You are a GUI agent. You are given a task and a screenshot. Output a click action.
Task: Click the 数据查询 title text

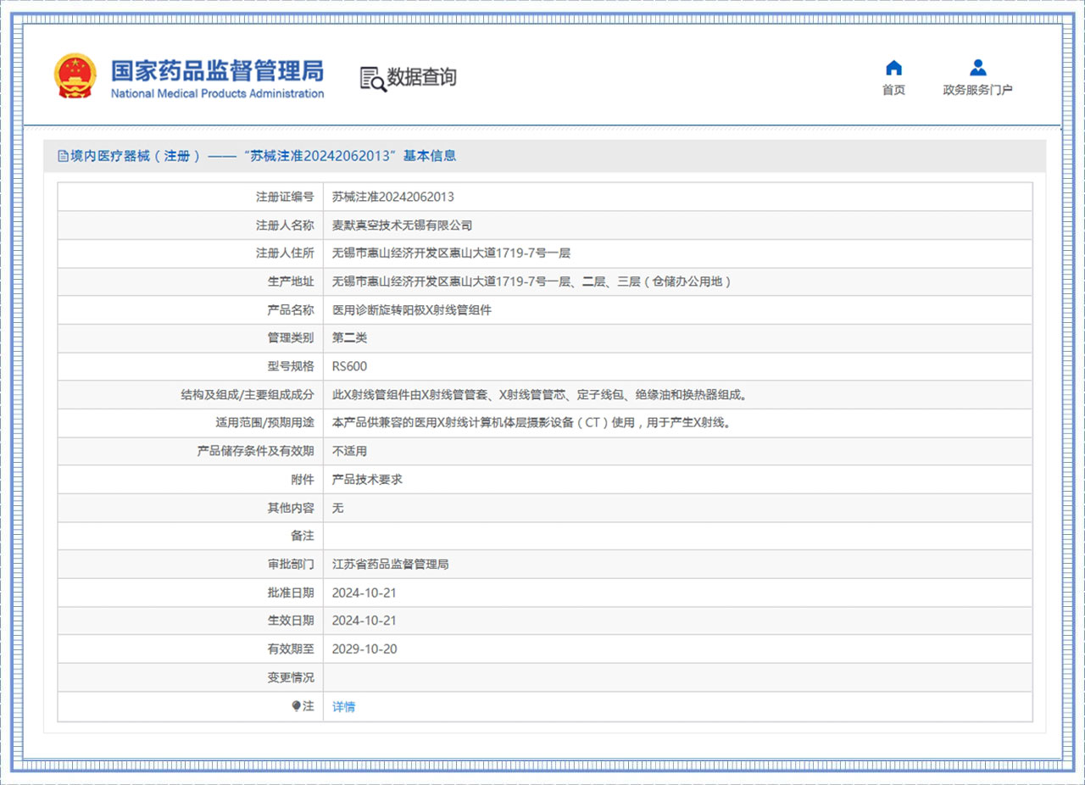[x=422, y=78]
